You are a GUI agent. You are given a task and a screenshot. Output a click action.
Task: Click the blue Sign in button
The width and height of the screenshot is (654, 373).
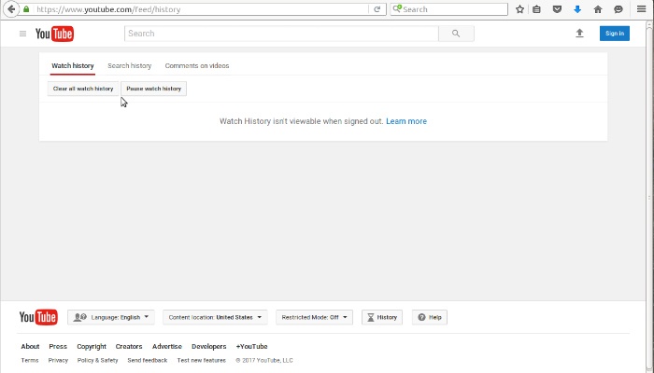[615, 34]
